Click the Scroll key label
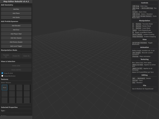This screenshot has height=119, width=159. coord(135,12)
